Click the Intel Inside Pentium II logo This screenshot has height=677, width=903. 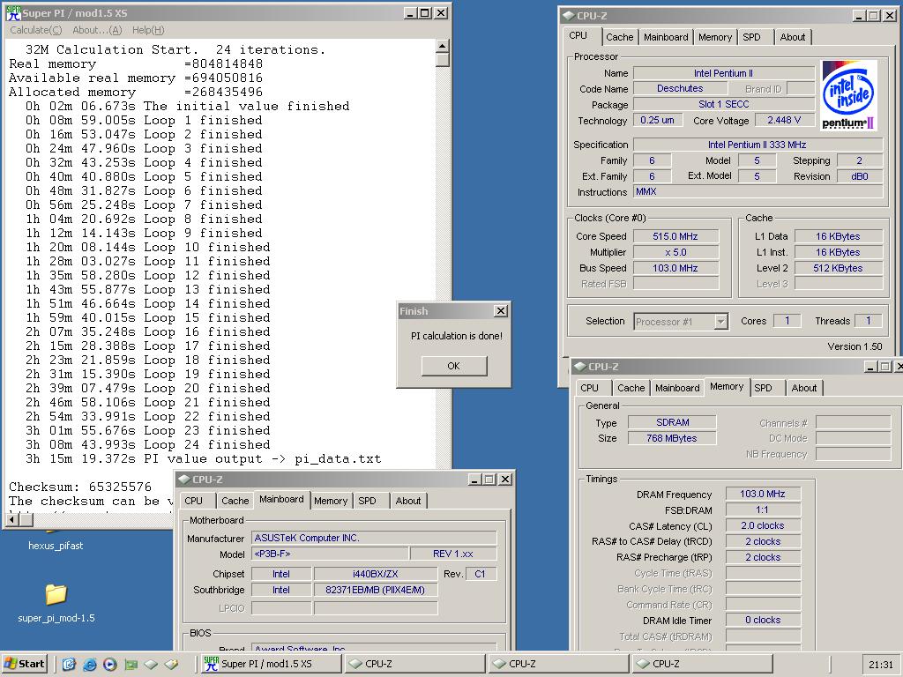click(x=849, y=95)
